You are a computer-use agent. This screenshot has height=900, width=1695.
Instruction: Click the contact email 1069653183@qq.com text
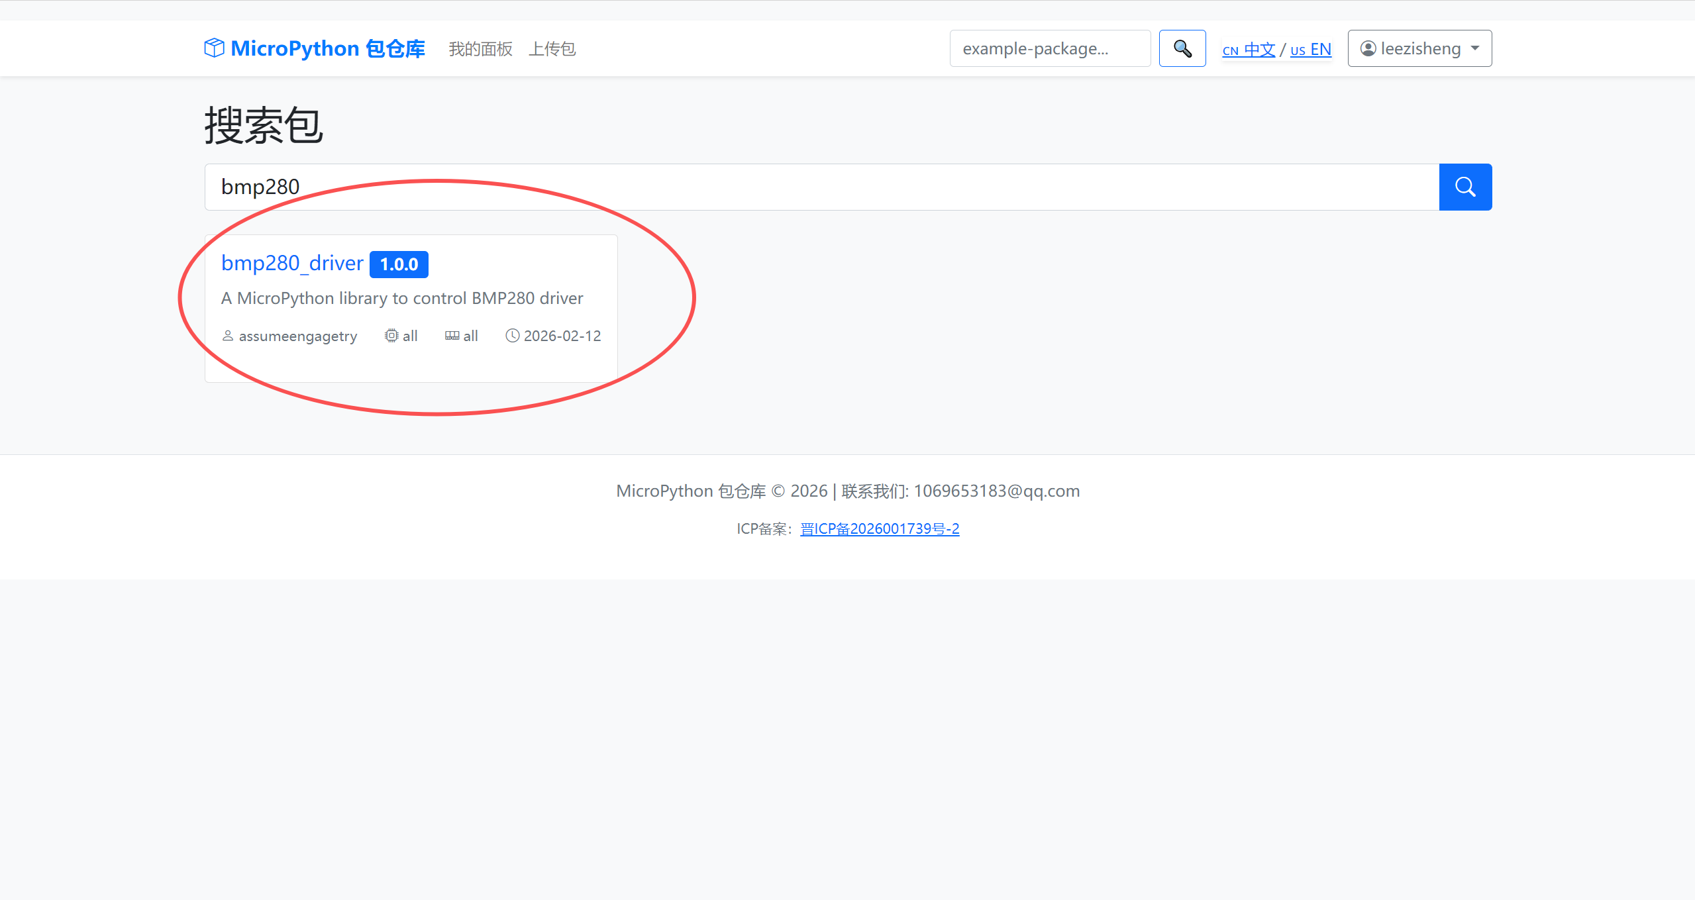click(x=997, y=491)
